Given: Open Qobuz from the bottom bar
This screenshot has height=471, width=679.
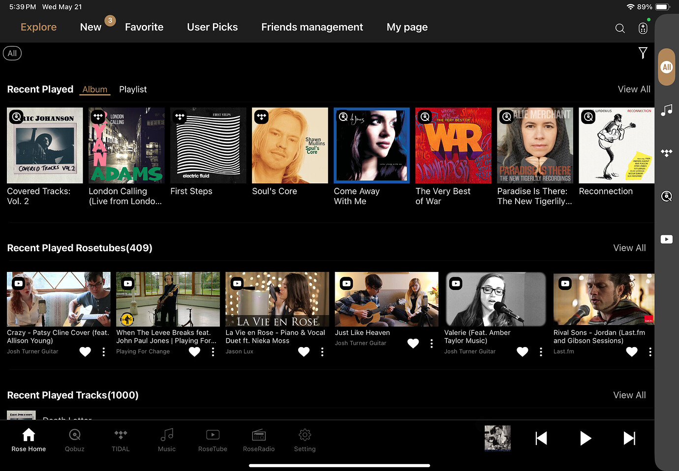Looking at the screenshot, I should pos(75,440).
